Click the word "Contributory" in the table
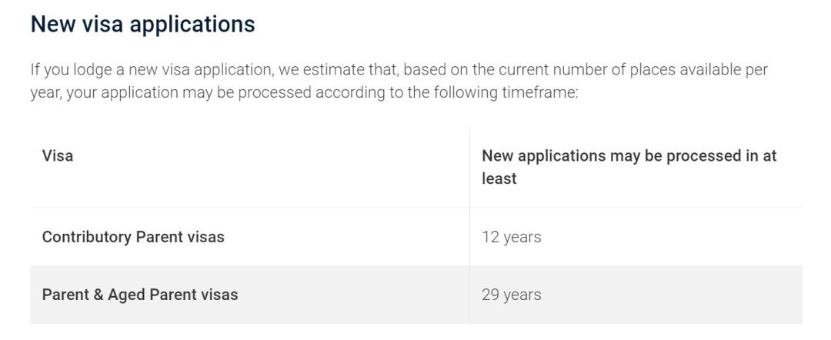The height and width of the screenshot is (340, 831). click(x=87, y=237)
